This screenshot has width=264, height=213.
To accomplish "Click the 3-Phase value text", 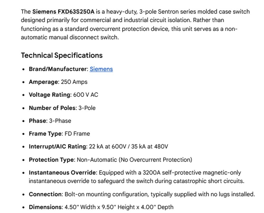I will click(x=60, y=121).
